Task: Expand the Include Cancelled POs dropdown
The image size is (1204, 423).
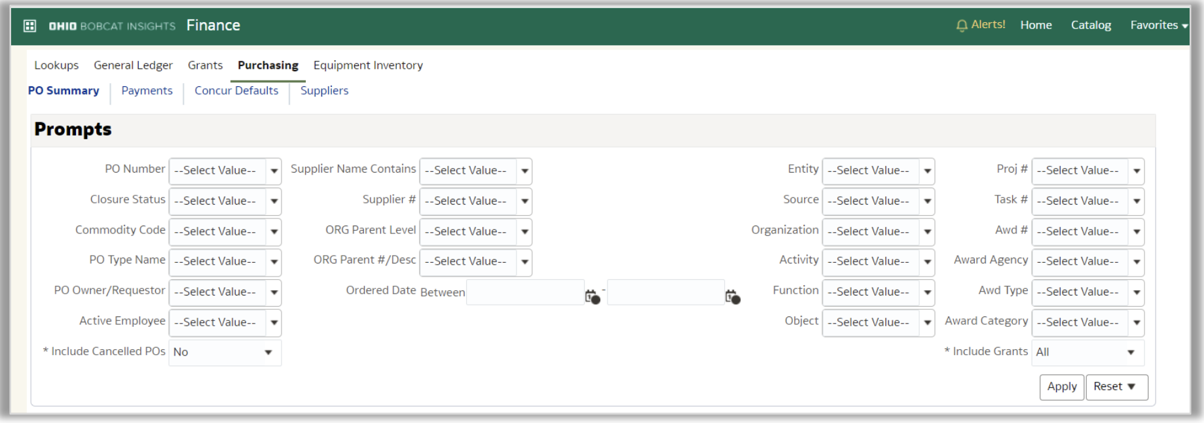Action: (268, 352)
